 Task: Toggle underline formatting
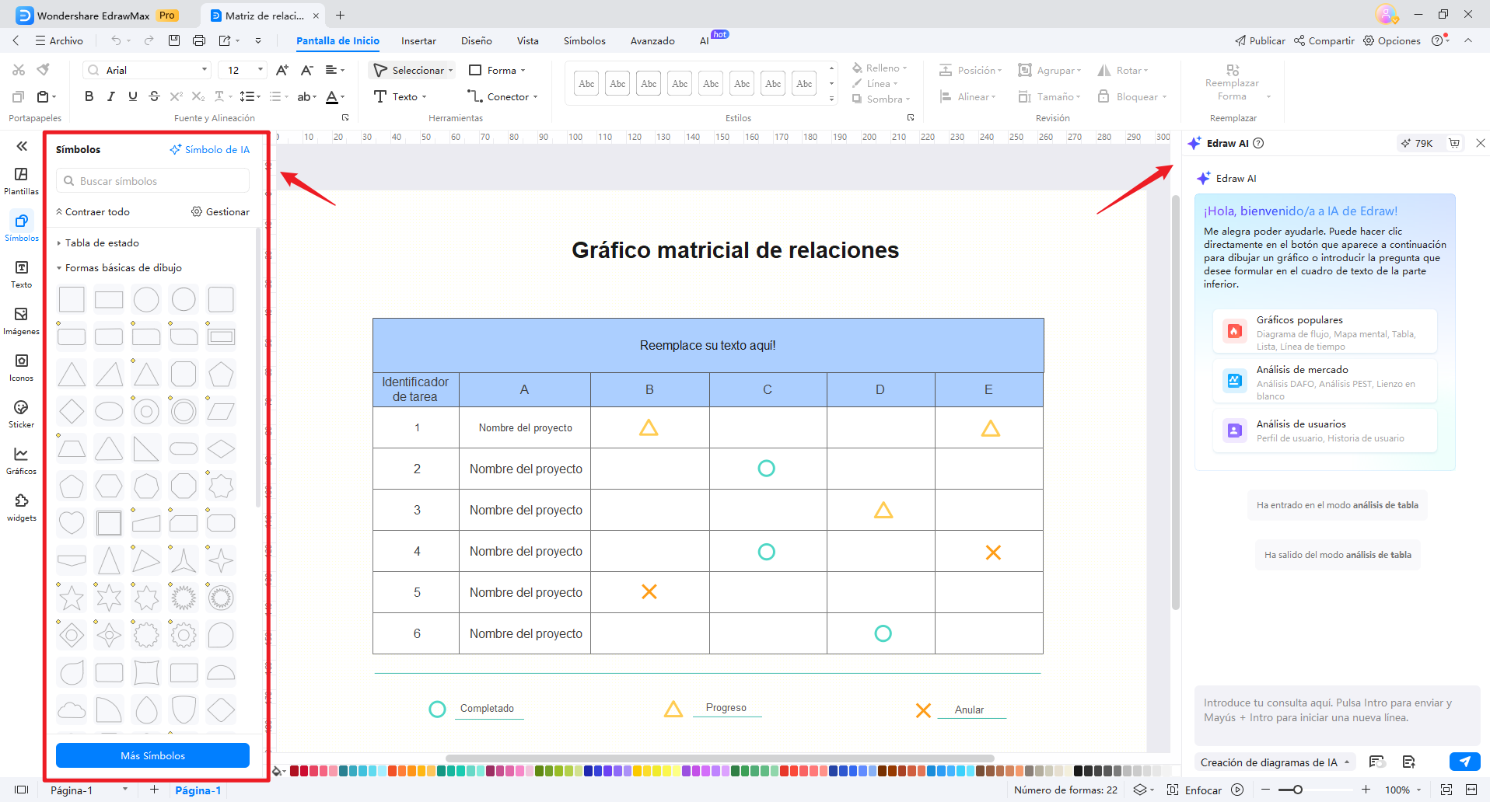(x=133, y=96)
